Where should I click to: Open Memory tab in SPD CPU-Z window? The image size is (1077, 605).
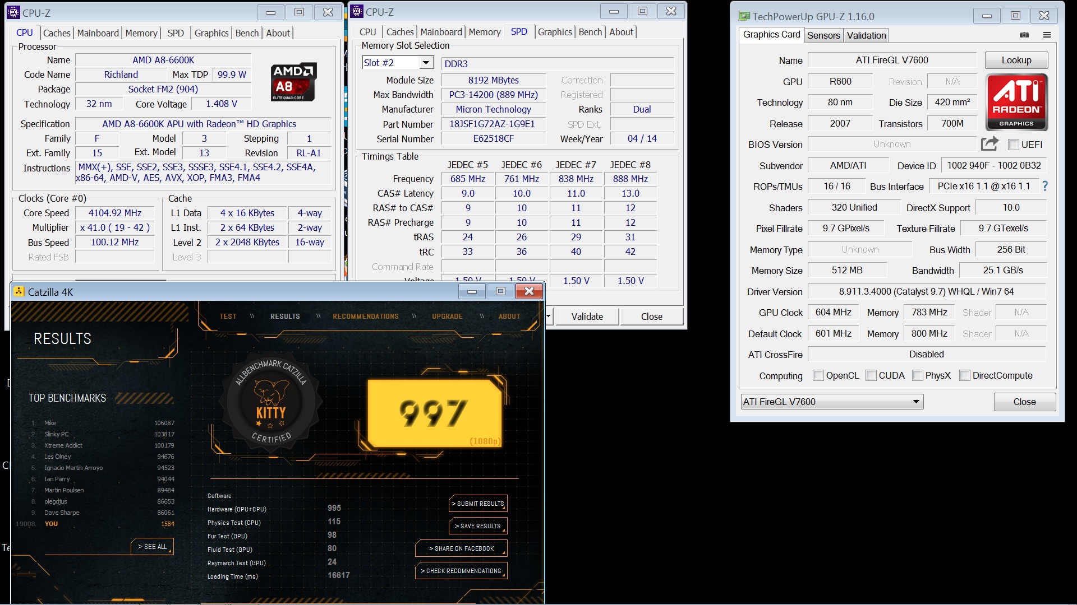[x=485, y=32]
